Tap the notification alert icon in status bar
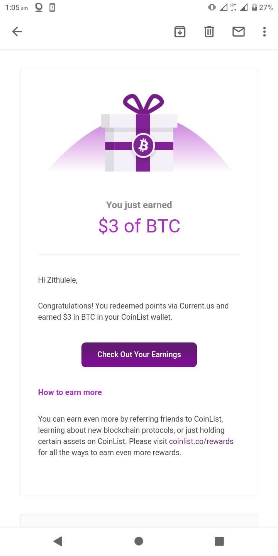The image size is (278, 556). pos(52,7)
